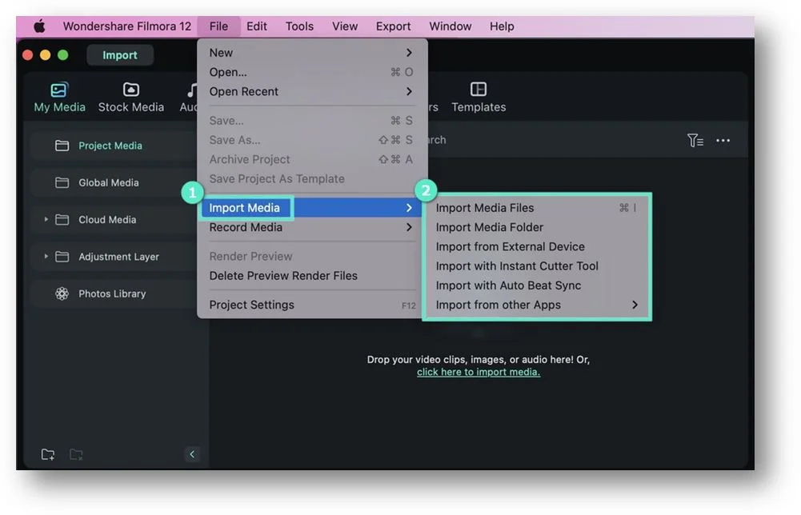Click the add new folder icon
Viewport: 801px width, 515px height.
48,454
